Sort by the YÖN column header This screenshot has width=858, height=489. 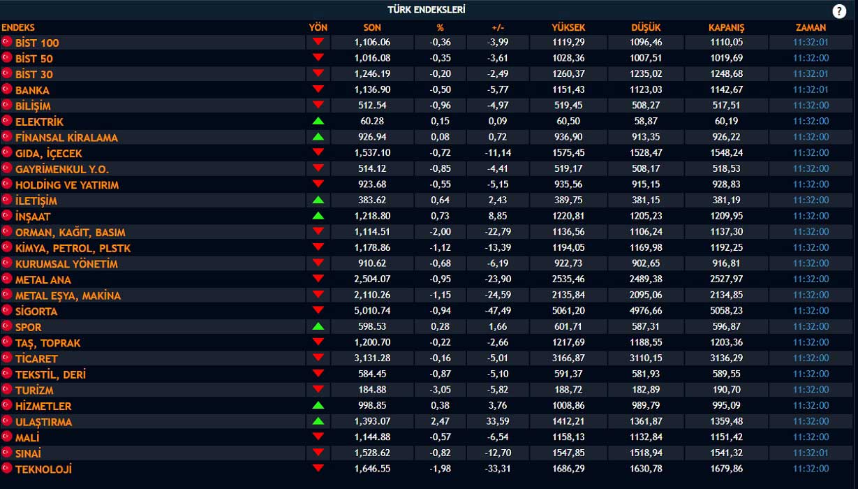tap(318, 28)
